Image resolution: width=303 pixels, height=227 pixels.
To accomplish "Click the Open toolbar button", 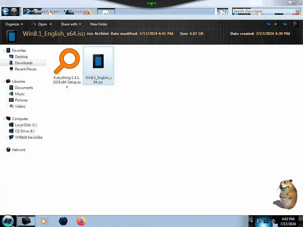I will coord(40,24).
